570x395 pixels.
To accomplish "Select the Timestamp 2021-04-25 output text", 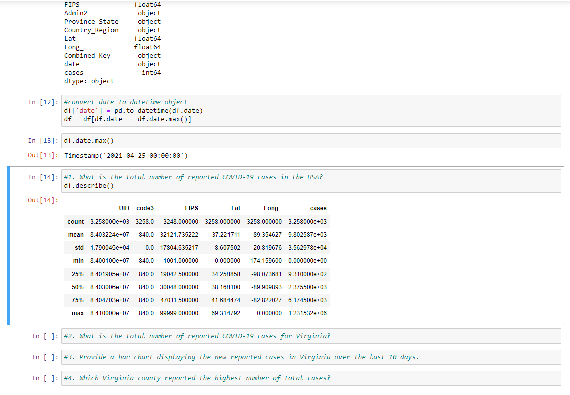I will (x=125, y=155).
